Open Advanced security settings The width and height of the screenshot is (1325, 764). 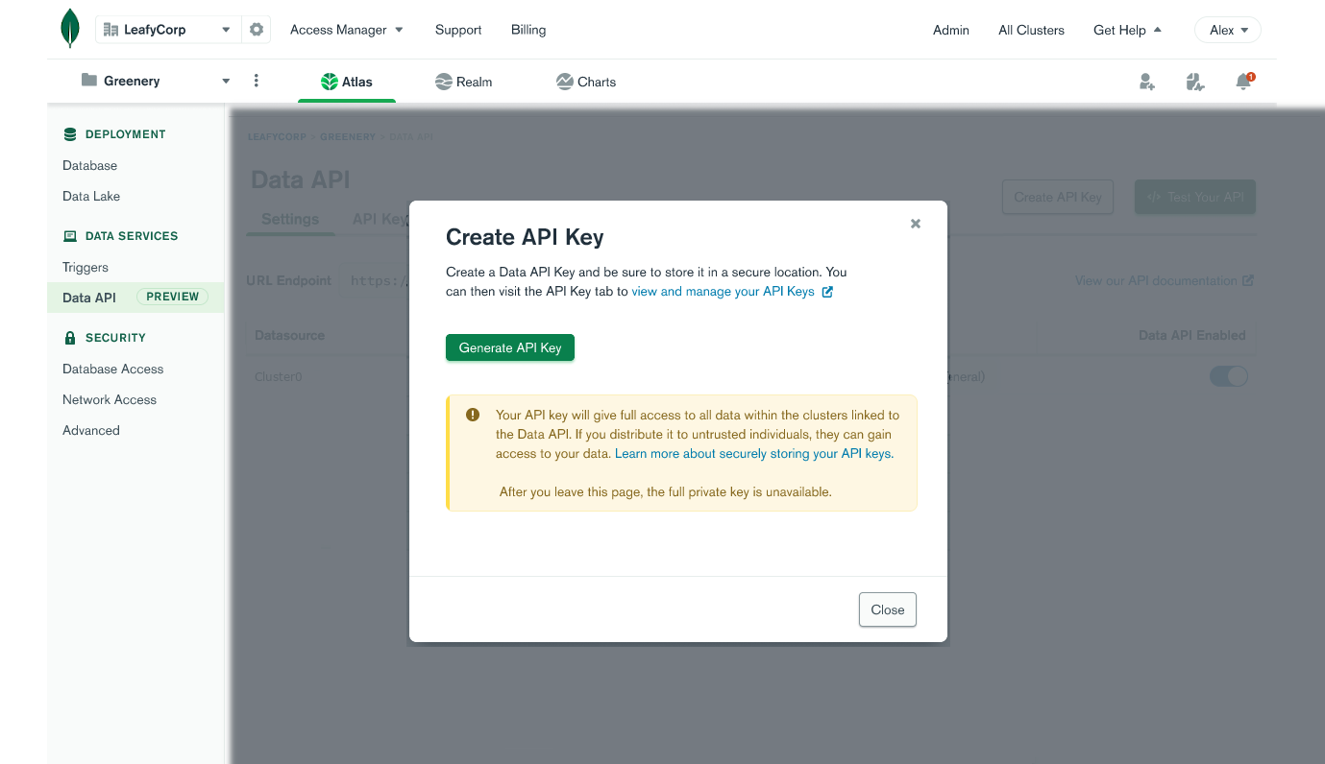coord(91,430)
